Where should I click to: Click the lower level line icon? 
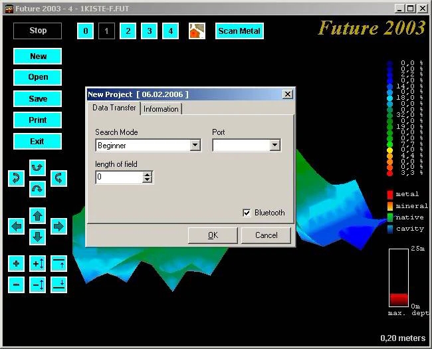(58, 285)
